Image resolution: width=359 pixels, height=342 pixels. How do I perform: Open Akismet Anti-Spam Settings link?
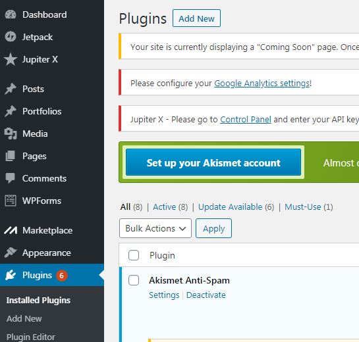[x=164, y=295]
